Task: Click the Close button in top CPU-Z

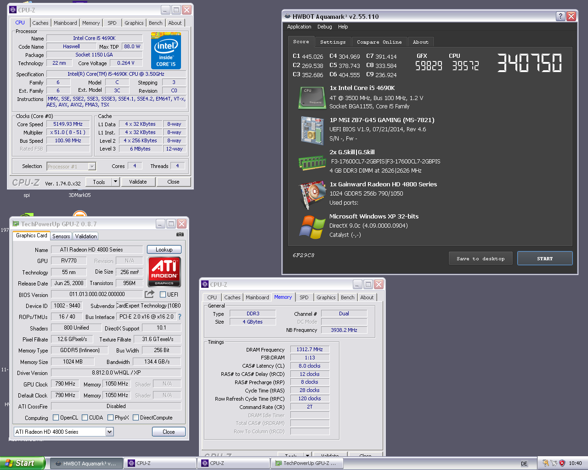Action: click(x=173, y=182)
